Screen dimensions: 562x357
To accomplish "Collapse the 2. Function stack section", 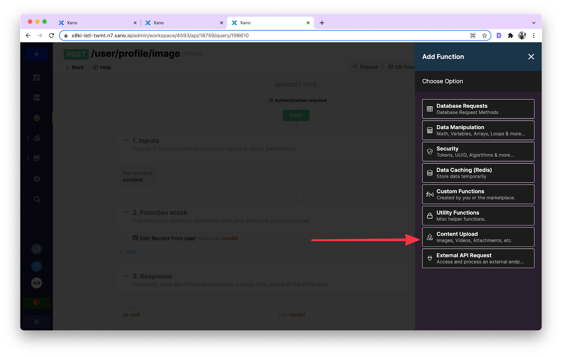I will pyautogui.click(x=126, y=212).
